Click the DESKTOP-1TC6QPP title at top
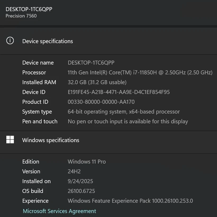217x217 pixels. pos(29,9)
